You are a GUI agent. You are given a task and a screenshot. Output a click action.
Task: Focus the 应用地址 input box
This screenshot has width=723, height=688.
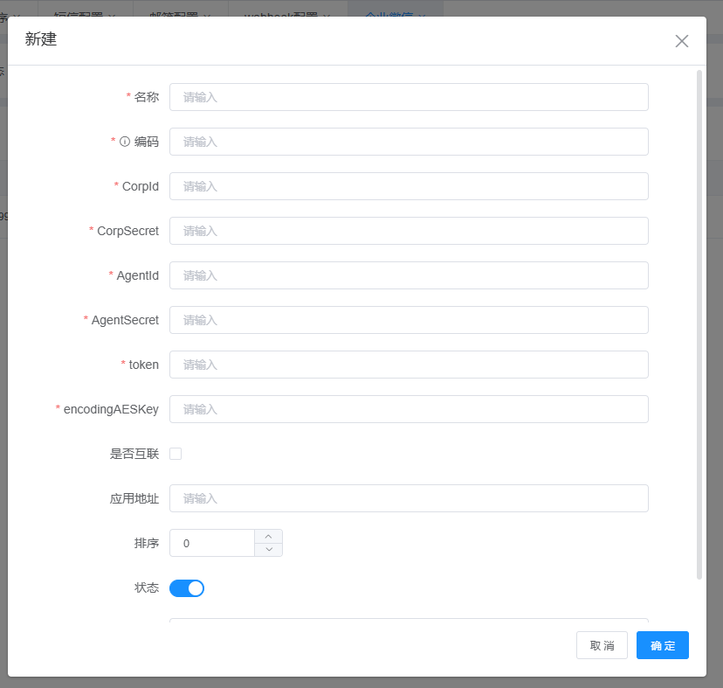[409, 498]
